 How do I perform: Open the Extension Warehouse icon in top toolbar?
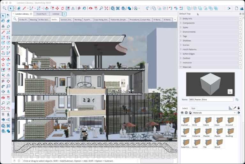click(118, 8)
